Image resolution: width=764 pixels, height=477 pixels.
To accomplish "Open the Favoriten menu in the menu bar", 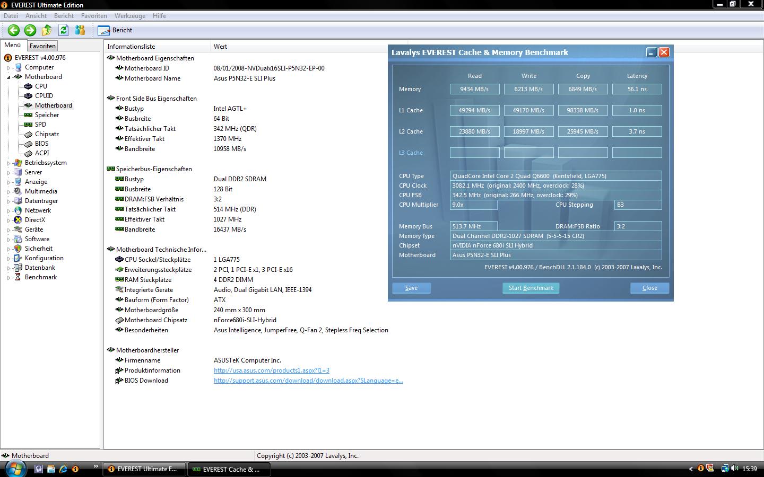I will coord(94,16).
